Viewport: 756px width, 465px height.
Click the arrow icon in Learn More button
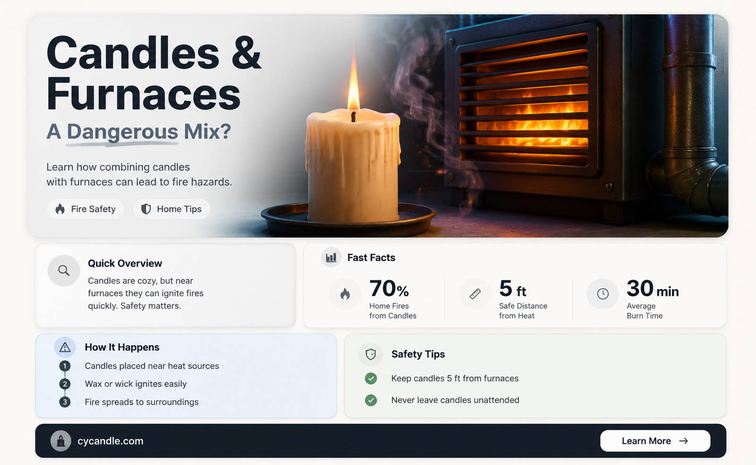(684, 441)
